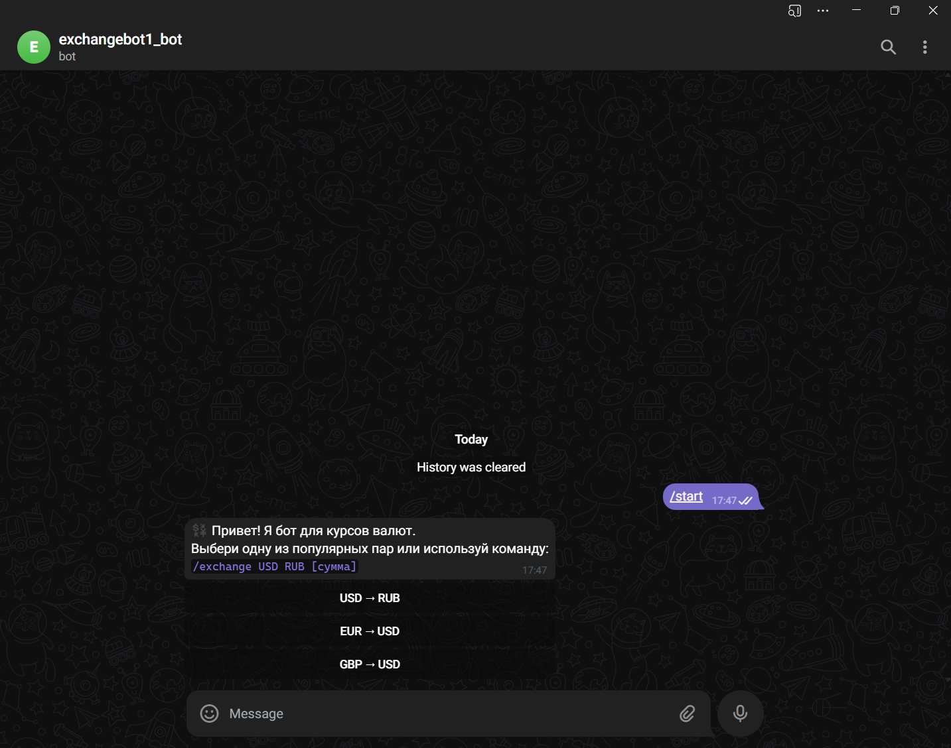Select the USD → RUB bot button
The image size is (951, 748).
[370, 598]
